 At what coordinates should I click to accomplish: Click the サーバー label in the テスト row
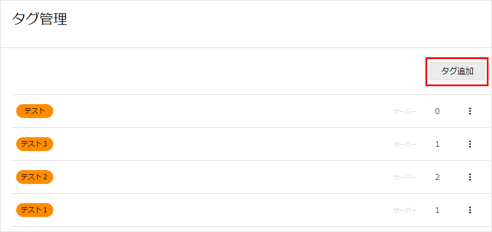coord(405,111)
